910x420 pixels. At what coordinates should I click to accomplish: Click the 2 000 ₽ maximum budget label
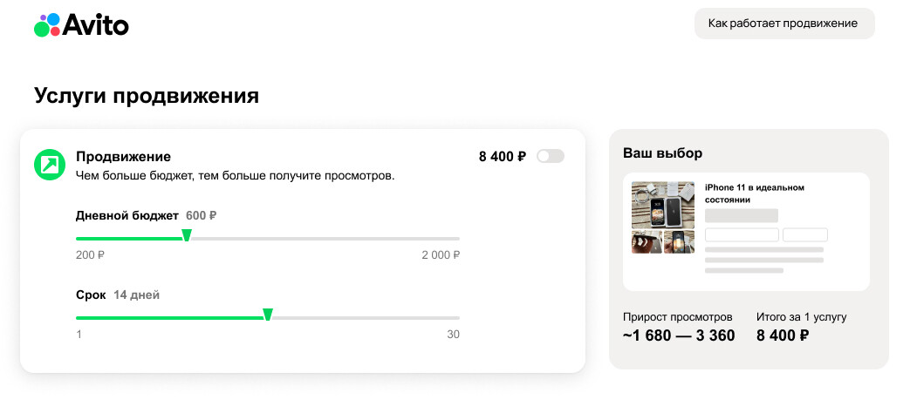tap(441, 255)
